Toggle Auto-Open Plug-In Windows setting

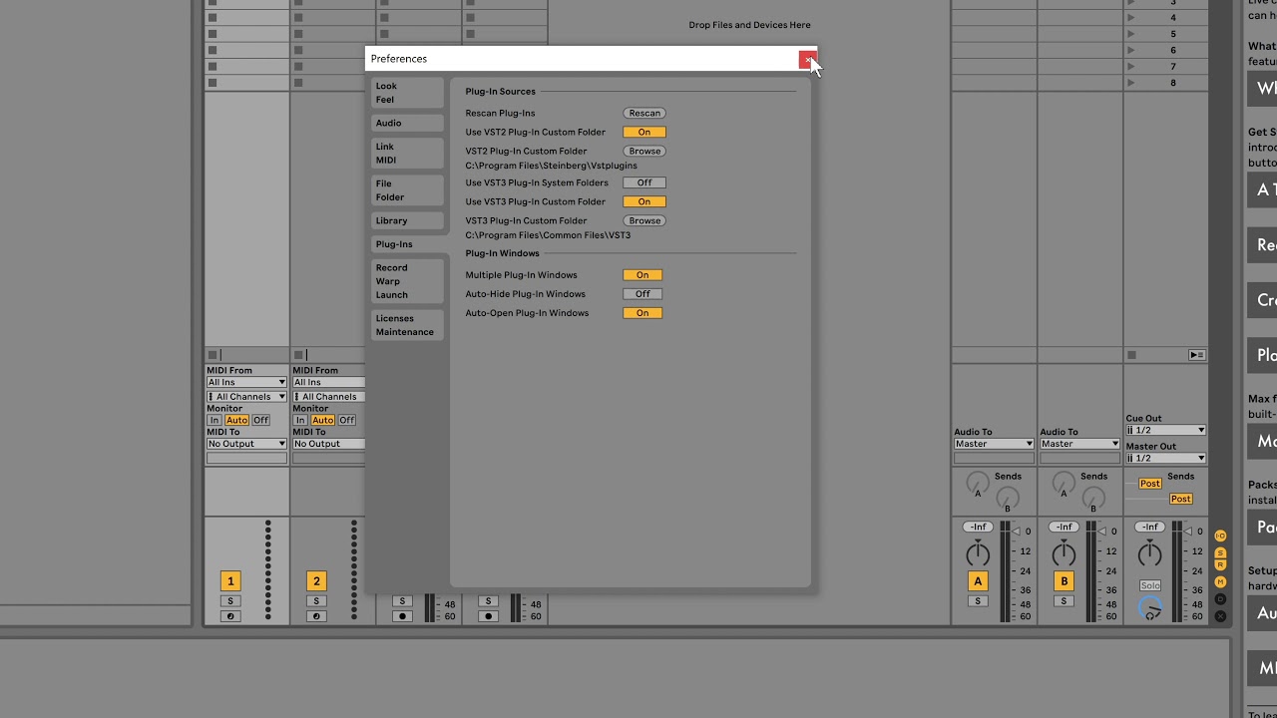[x=642, y=313]
